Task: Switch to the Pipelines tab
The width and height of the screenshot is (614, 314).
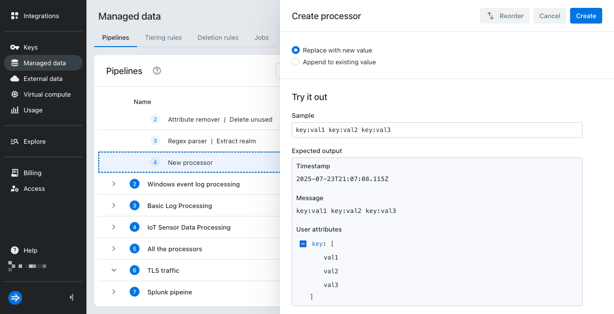Action: (x=115, y=37)
